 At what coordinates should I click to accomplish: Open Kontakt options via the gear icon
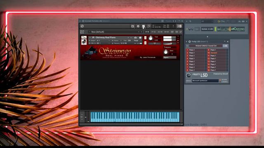138,26
